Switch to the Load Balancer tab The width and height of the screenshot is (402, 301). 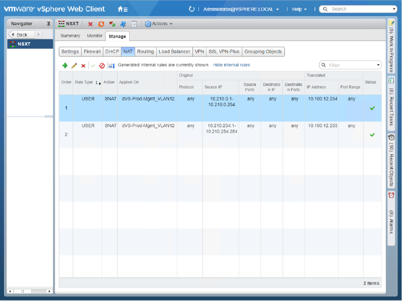(x=174, y=51)
